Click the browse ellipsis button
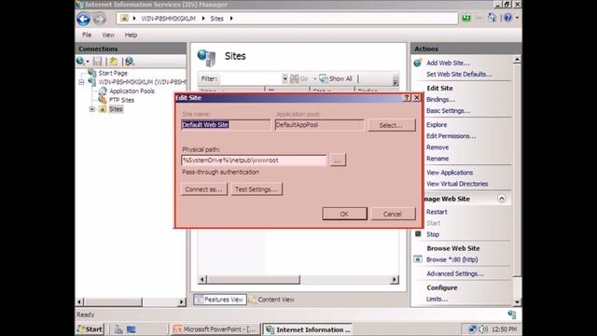This screenshot has height=336, width=597. 338,161
